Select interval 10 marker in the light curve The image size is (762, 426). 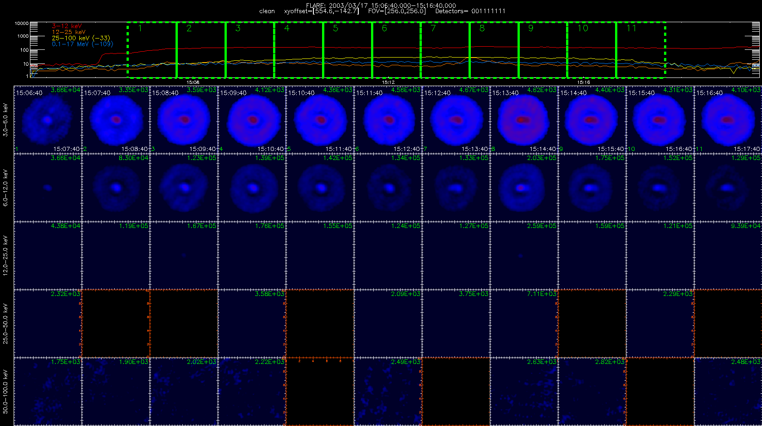[583, 29]
